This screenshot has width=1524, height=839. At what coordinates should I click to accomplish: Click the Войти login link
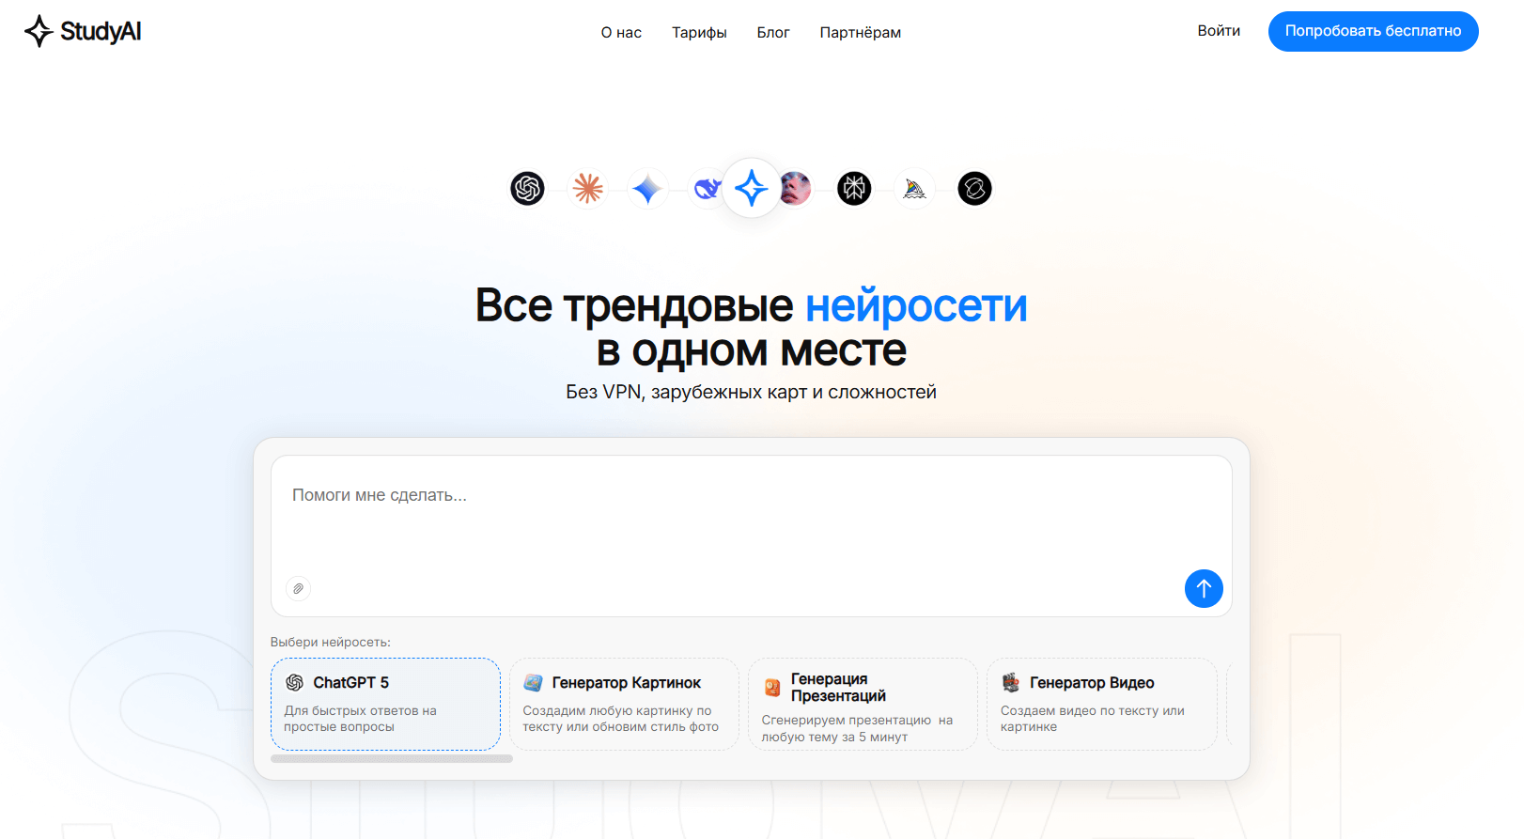(1219, 31)
